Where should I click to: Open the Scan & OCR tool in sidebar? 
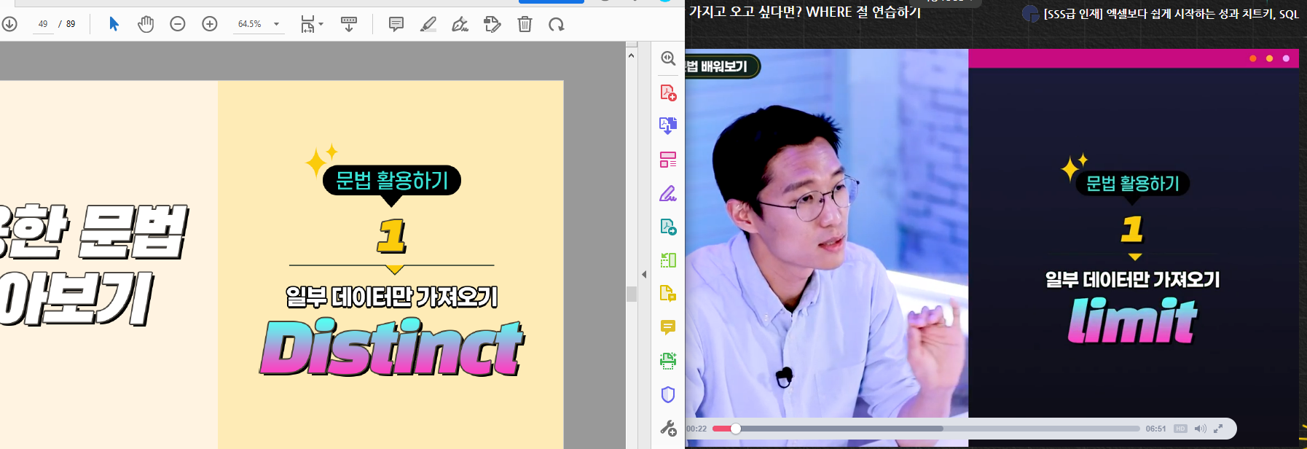[x=668, y=360]
